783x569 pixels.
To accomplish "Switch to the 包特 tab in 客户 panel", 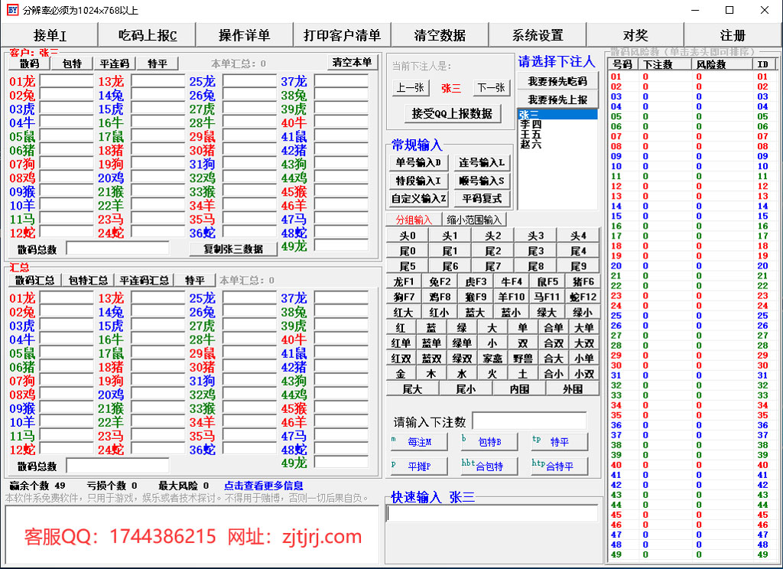I will click(x=73, y=63).
